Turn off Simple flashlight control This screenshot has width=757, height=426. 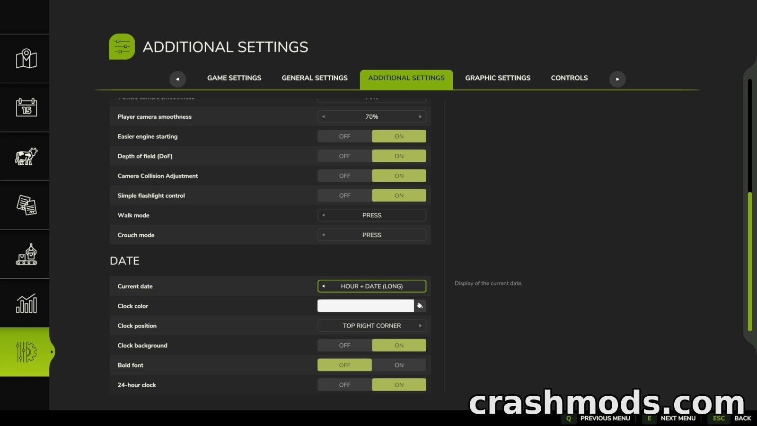344,195
